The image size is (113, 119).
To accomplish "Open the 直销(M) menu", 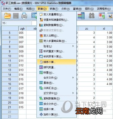I will pos(77,9).
